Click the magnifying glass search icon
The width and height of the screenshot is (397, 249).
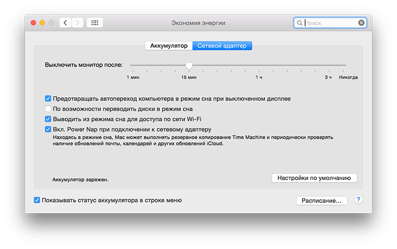299,23
